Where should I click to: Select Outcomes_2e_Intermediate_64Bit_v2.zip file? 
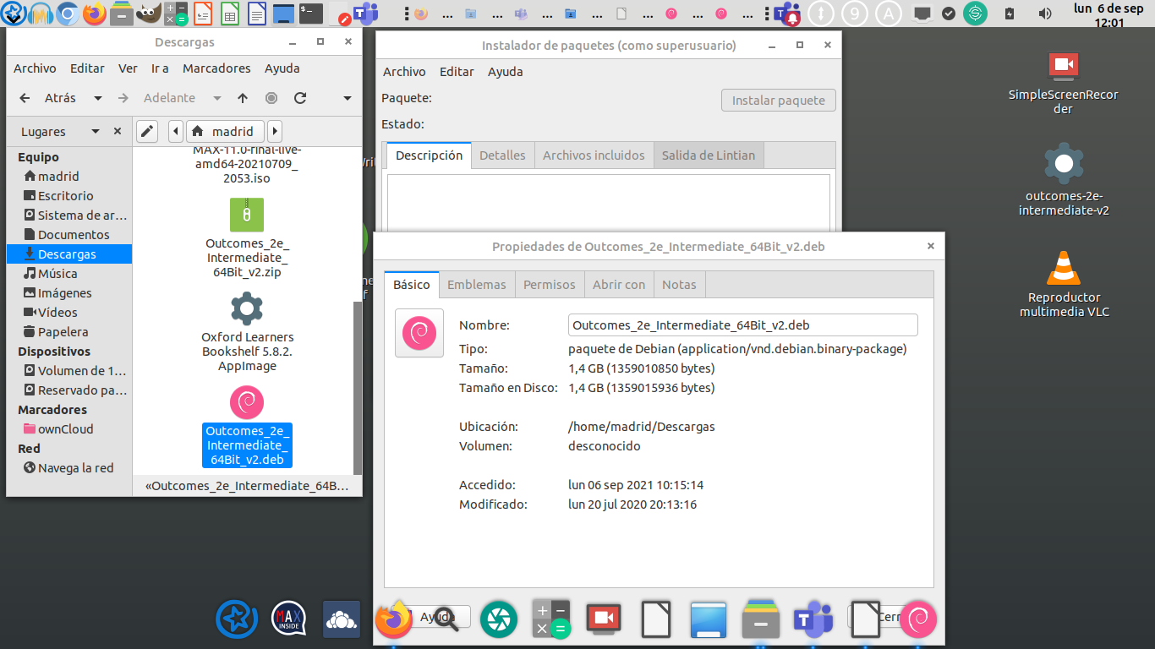[x=247, y=238]
